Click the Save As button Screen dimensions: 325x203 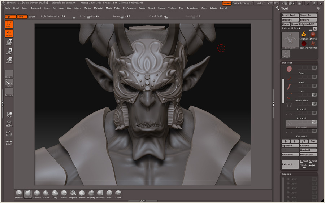click(x=308, y=15)
